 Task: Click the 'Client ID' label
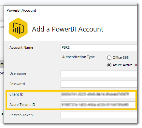[x=16, y=94]
